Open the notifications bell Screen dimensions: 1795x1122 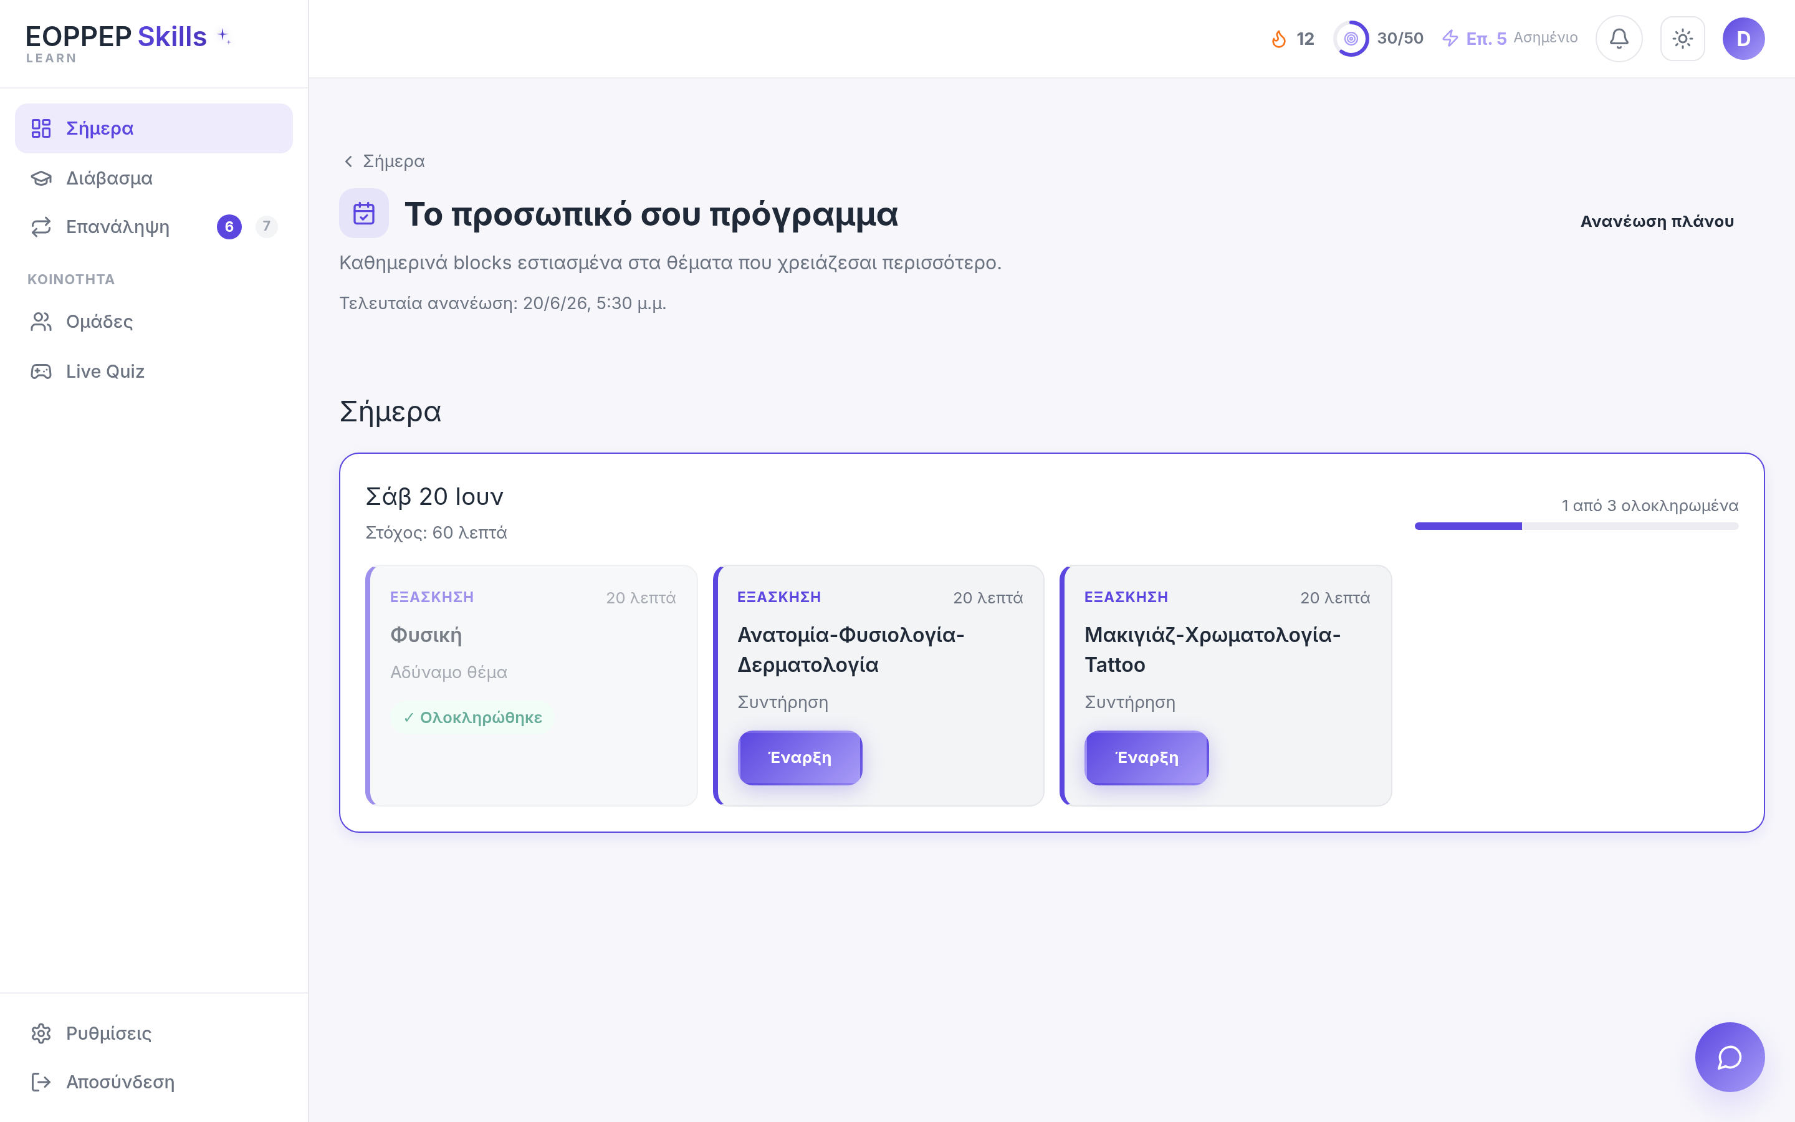[x=1619, y=38]
